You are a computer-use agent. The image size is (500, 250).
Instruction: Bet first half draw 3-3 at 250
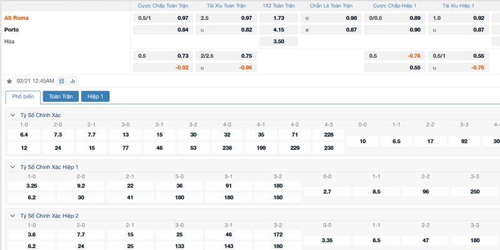pyautogui.click(x=475, y=192)
